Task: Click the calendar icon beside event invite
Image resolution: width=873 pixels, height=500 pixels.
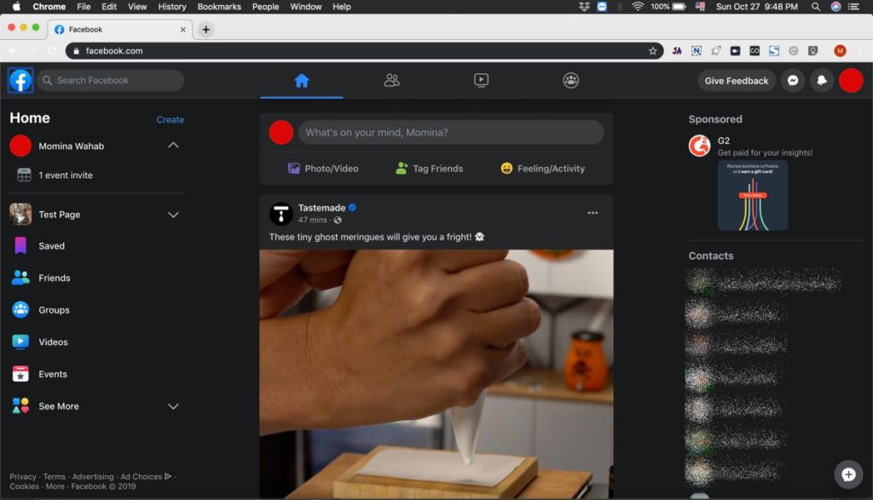Action: (20, 175)
